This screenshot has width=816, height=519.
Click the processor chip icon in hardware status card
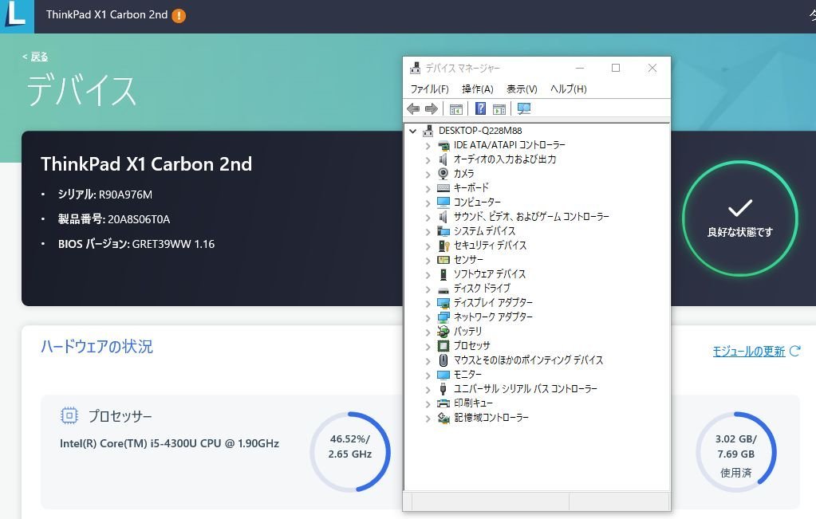pos(69,415)
